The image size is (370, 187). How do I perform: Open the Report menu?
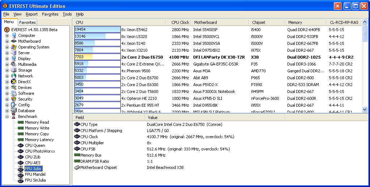pyautogui.click(x=31, y=14)
